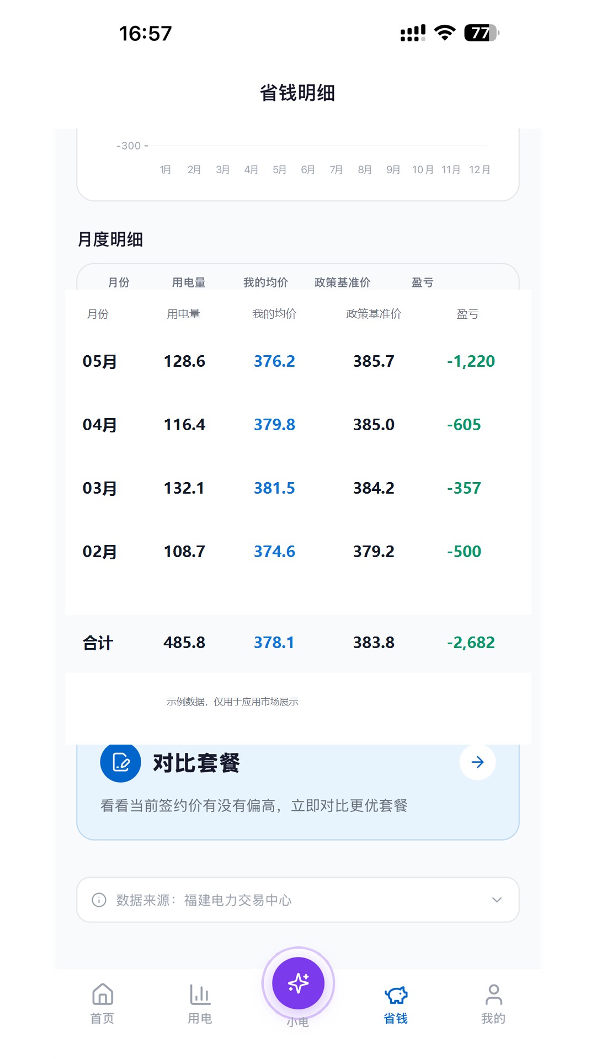The width and height of the screenshot is (596, 1059).
Task: Tap the -1,220 profit-loss value
Action: [471, 361]
